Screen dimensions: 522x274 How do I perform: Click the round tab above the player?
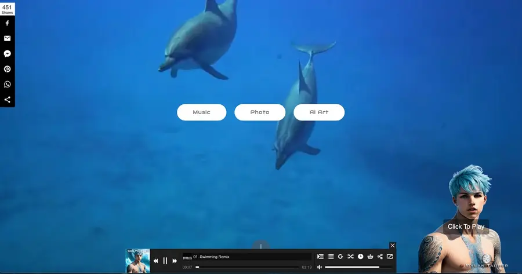pyautogui.click(x=260, y=246)
